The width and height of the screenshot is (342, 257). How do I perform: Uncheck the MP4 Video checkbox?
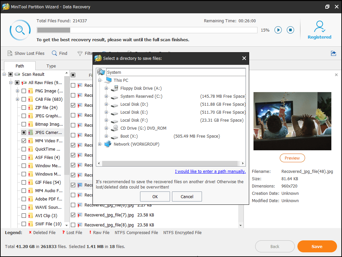pos(24,141)
